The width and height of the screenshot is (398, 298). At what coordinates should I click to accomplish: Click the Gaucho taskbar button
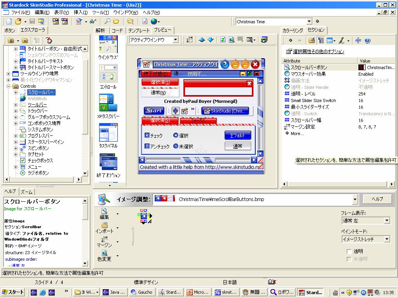[142, 292]
